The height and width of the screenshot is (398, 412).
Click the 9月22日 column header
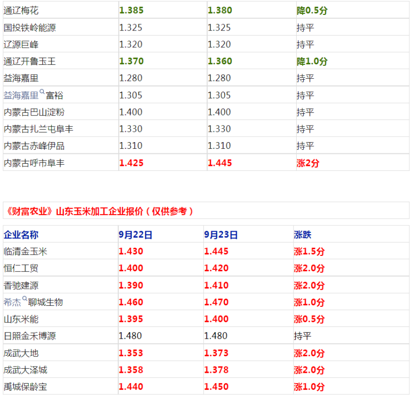tap(135, 235)
